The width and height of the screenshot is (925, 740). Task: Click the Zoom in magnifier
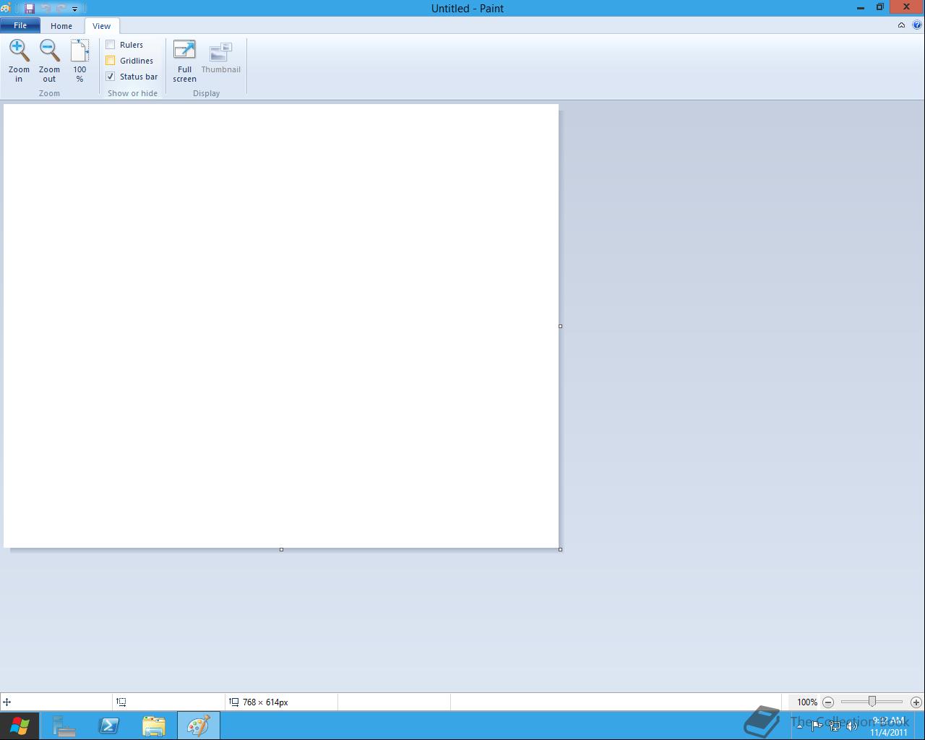click(19, 61)
